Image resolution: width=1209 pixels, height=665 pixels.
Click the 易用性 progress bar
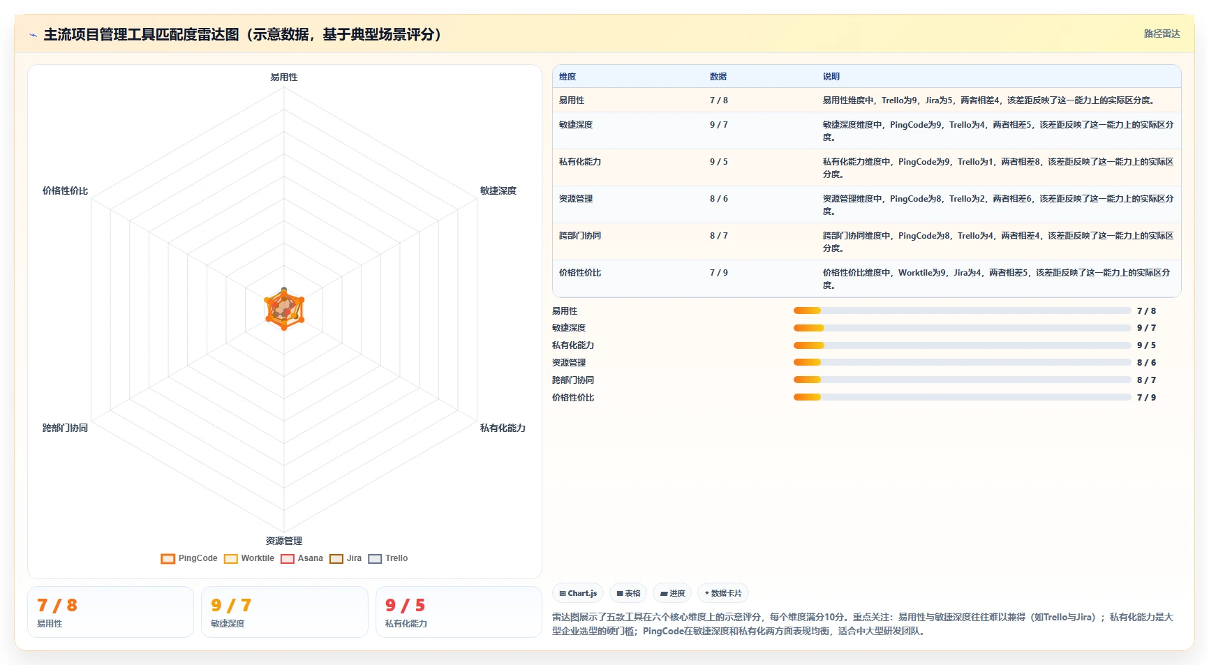962,311
